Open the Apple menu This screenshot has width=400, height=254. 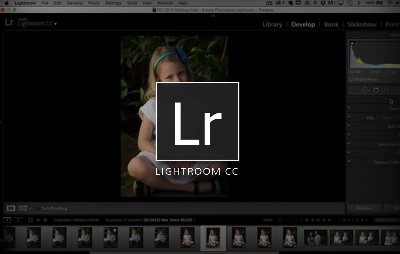pyautogui.click(x=7, y=3)
